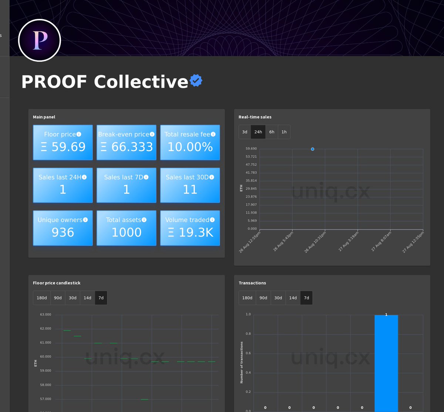Image resolution: width=444 pixels, height=412 pixels.
Task: Select 7d in Floor price candlestick
Action: (101, 298)
